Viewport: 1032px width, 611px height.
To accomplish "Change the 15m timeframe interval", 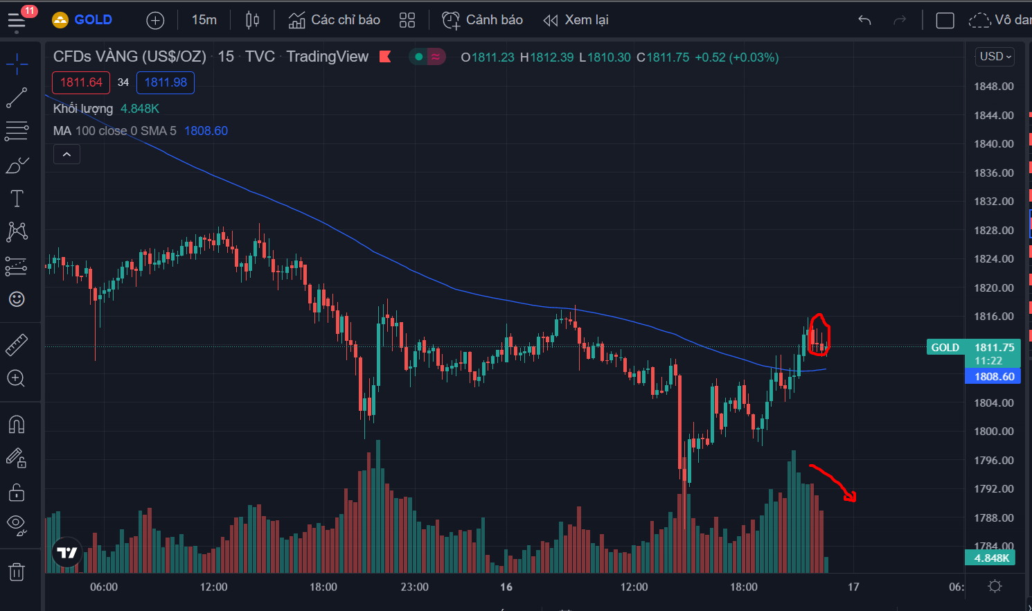I will [204, 20].
